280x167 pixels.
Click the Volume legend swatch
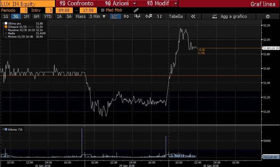[6, 129]
